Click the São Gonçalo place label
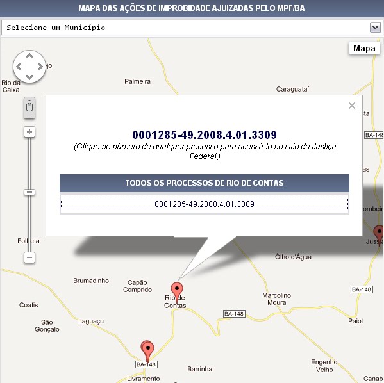This screenshot has height=383, width=384. (47, 326)
